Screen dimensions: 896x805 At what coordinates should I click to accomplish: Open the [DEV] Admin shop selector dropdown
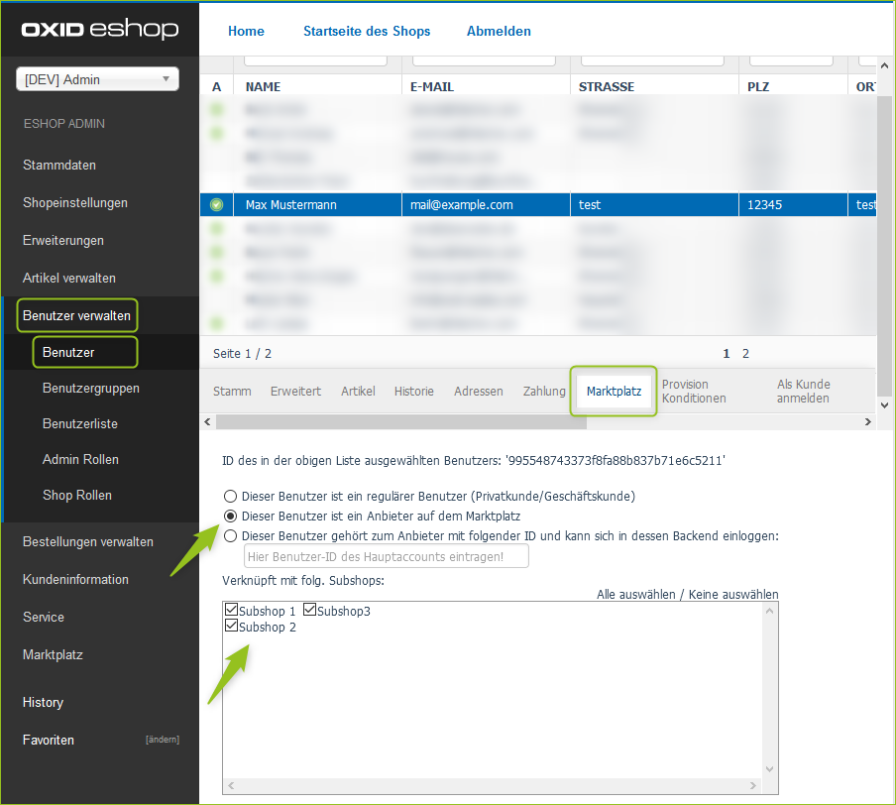(98, 79)
